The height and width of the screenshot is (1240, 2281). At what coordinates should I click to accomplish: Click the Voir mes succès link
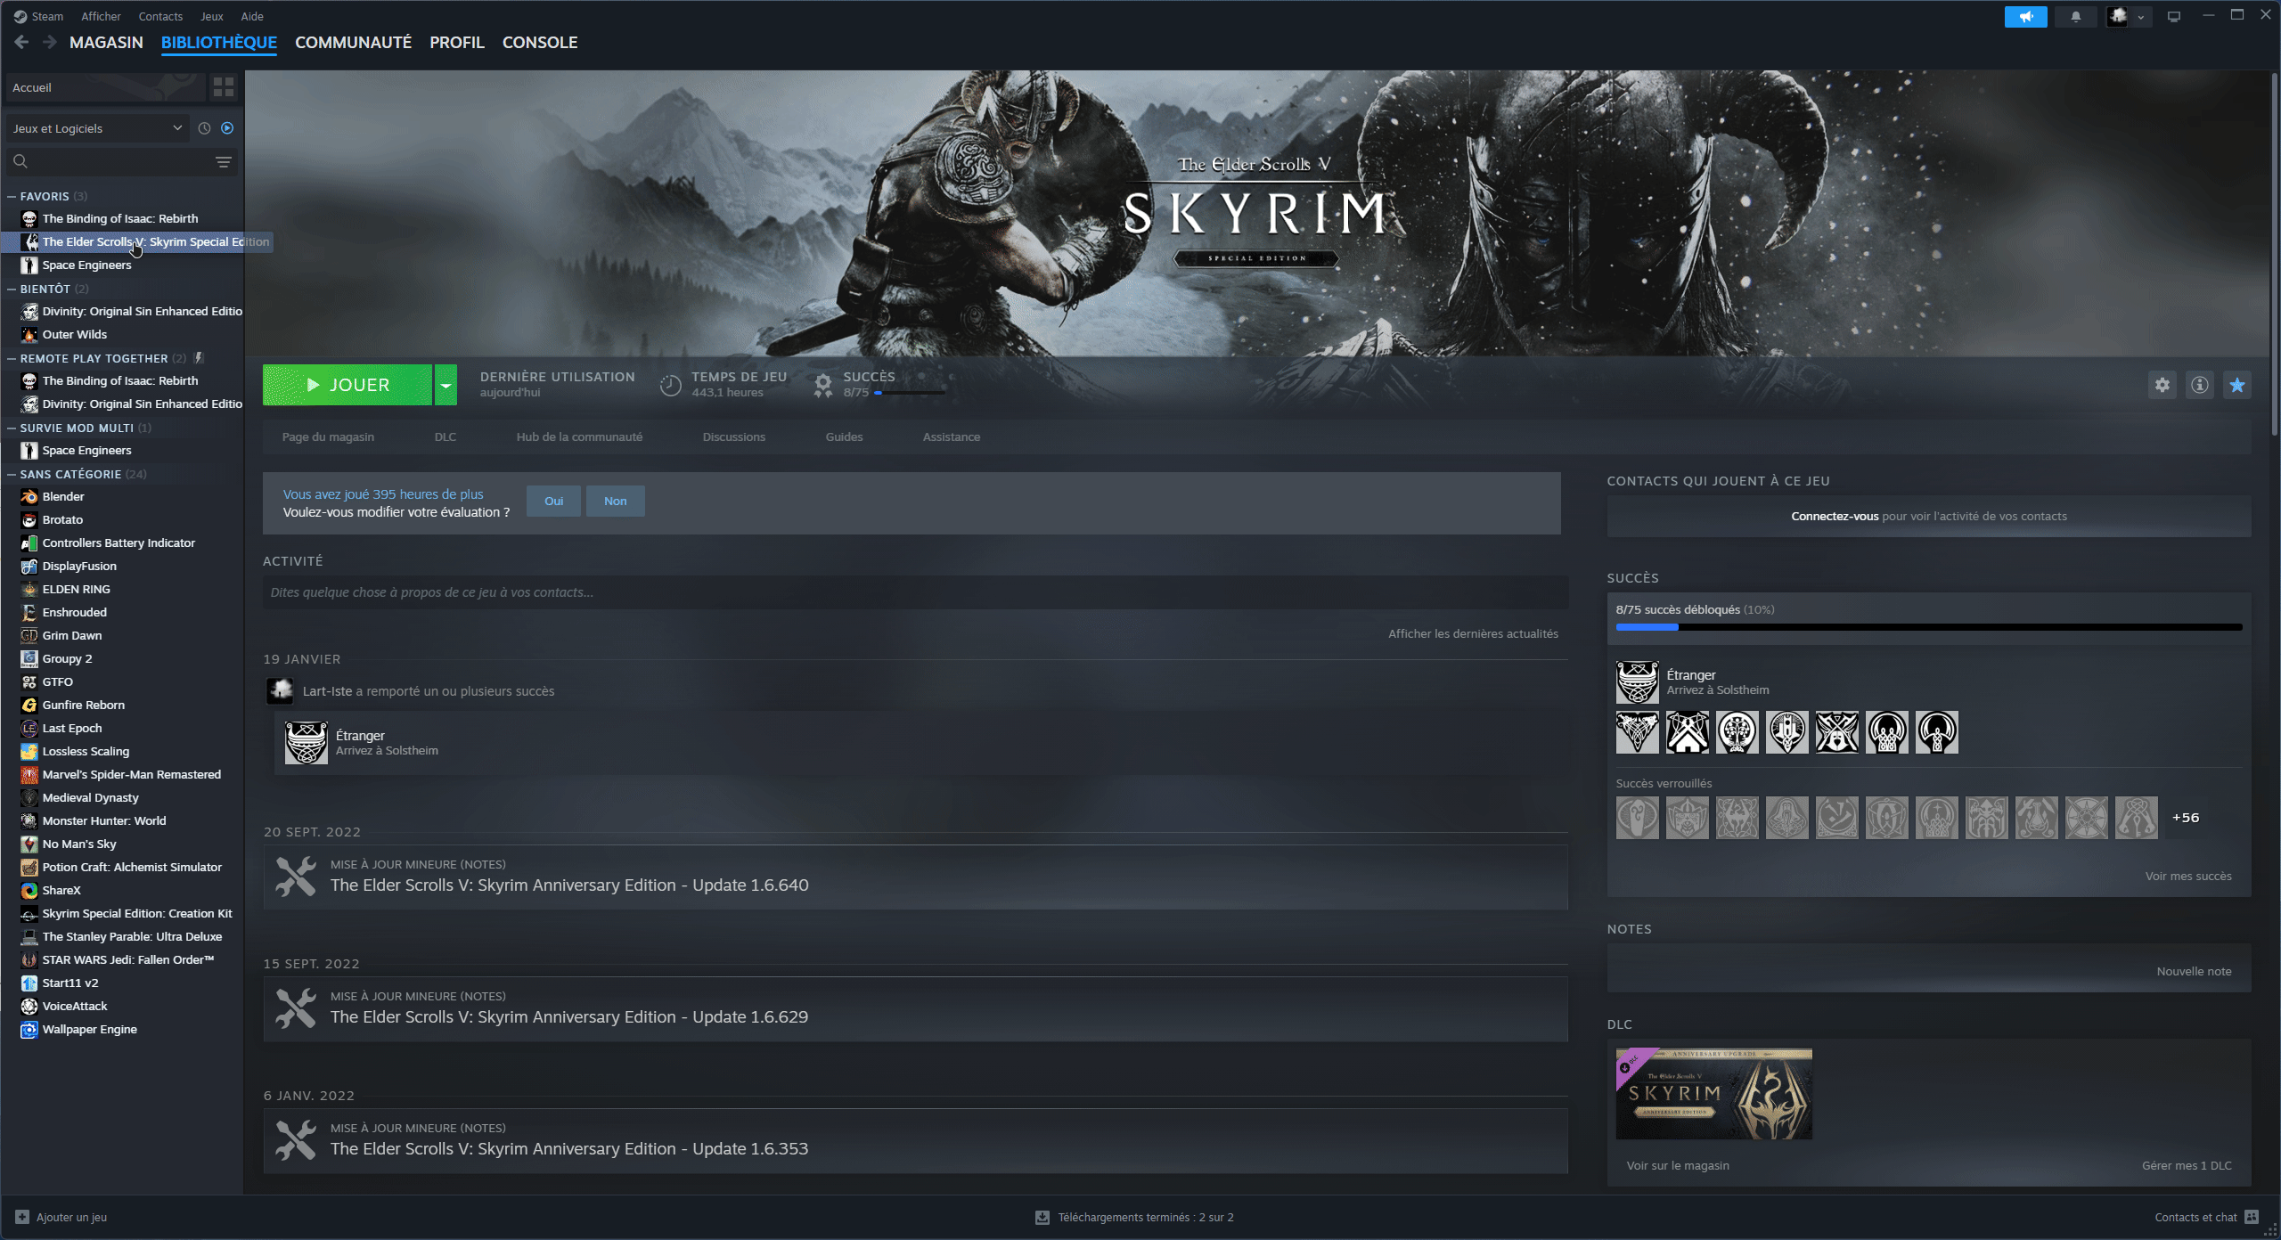(2187, 876)
